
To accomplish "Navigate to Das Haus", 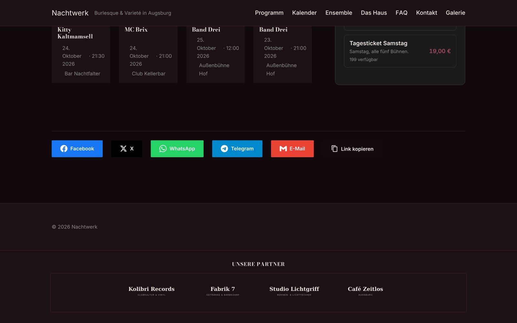I will pos(374,13).
